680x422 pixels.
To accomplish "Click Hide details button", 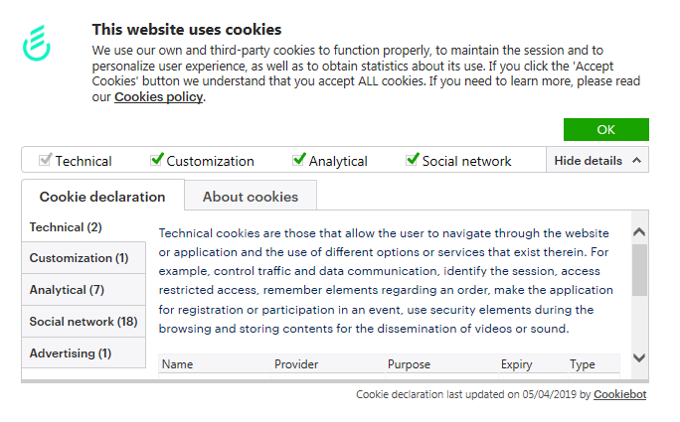I will (597, 160).
